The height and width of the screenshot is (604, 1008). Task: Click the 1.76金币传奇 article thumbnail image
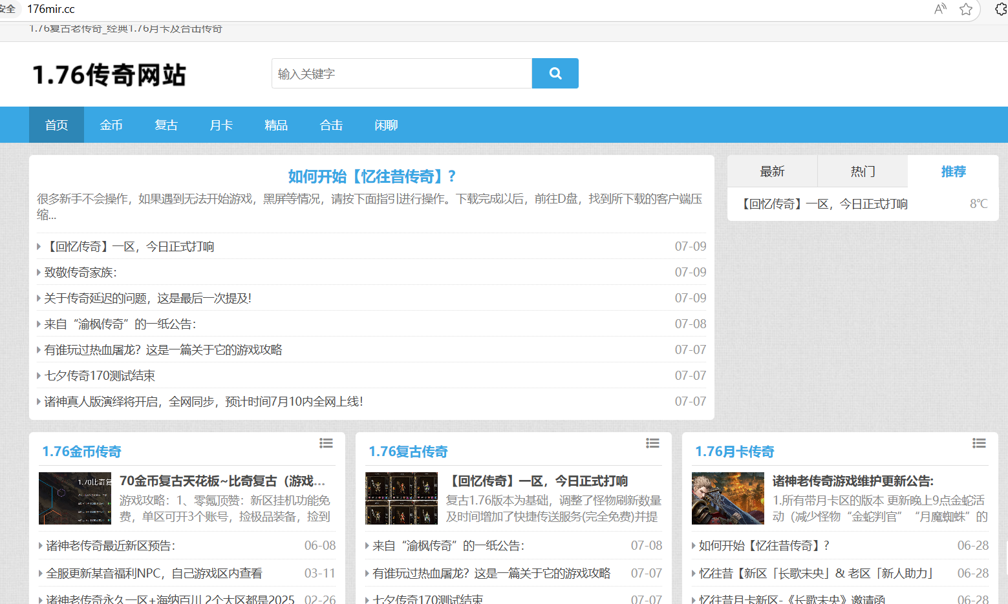pyautogui.click(x=75, y=498)
